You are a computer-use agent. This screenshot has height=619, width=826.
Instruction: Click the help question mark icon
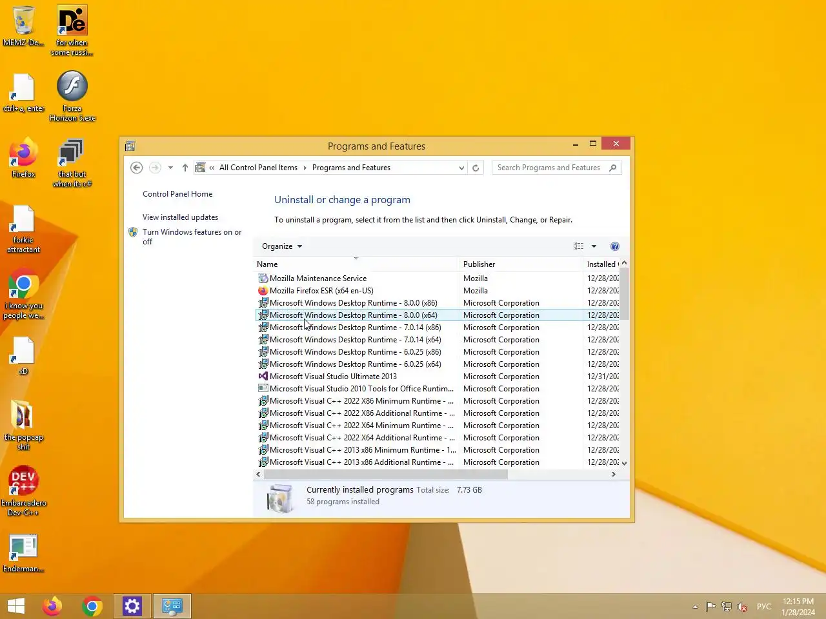tap(615, 246)
